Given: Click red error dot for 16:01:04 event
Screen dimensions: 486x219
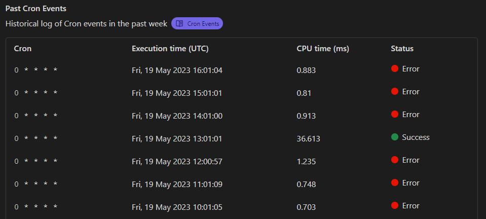Looking at the screenshot, I should point(395,69).
